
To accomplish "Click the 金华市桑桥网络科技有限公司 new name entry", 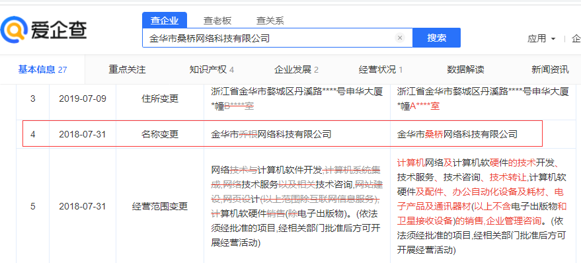I will (457, 134).
